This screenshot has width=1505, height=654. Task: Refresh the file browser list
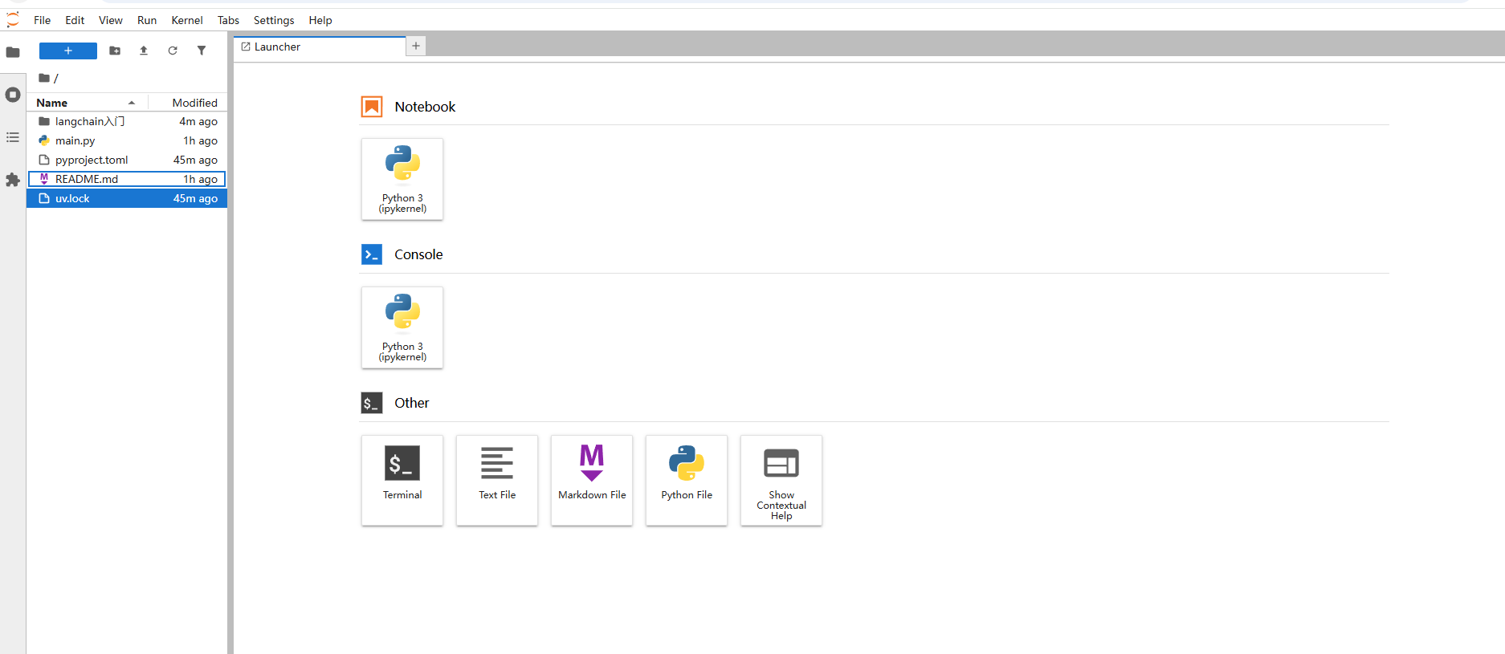[x=173, y=51]
